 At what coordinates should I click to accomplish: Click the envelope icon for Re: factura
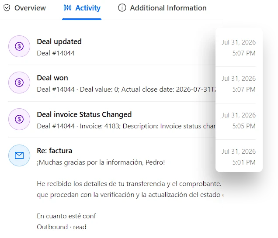pos(19,155)
